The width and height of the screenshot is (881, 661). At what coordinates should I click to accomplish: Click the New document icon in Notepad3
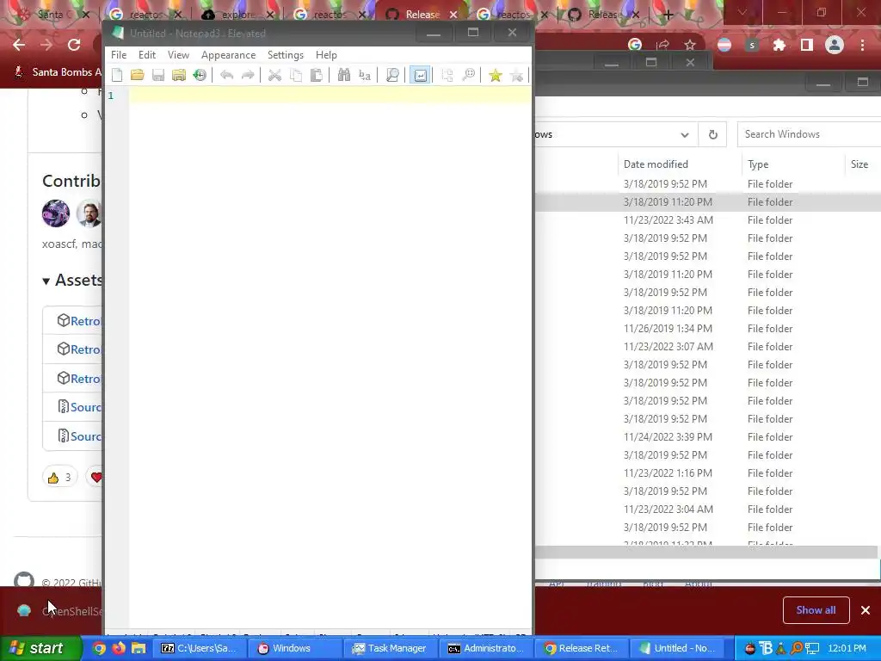point(117,75)
